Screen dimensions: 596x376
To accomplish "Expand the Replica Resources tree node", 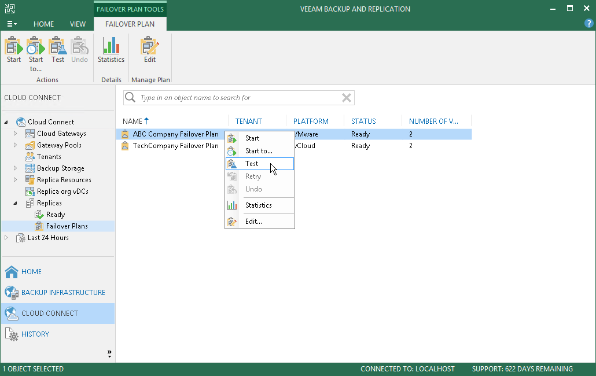I will coord(15,180).
